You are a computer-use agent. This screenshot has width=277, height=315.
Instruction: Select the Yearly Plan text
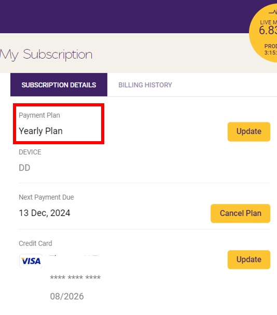point(40,131)
